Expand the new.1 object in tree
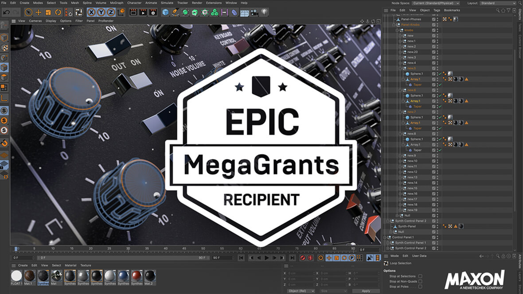This screenshot has width=523, height=294. tap(400, 41)
